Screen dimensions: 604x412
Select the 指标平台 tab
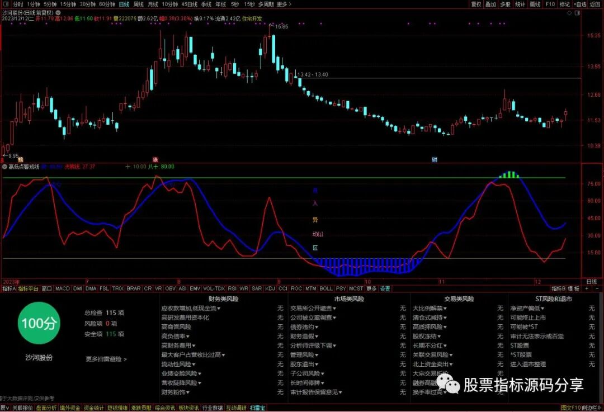[28, 288]
